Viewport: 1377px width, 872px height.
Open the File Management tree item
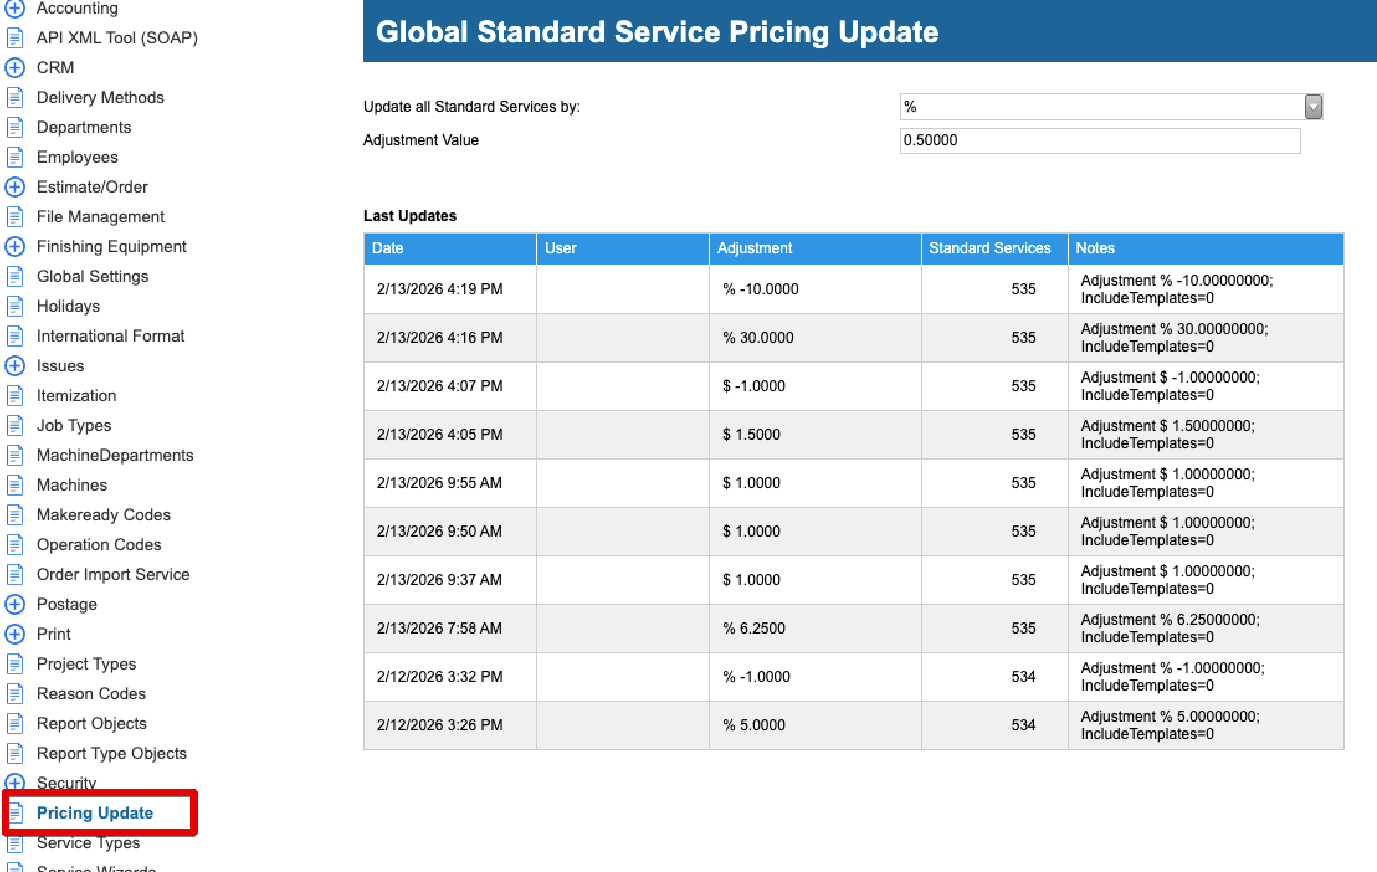(100, 217)
